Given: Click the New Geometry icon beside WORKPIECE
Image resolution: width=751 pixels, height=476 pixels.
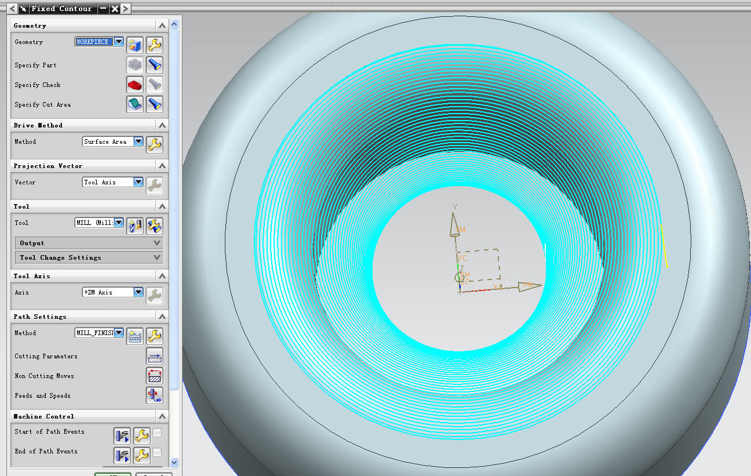Looking at the screenshot, I should [x=135, y=45].
